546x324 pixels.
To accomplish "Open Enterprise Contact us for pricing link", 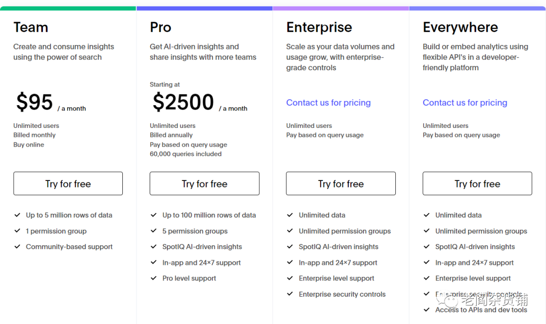I will pos(328,103).
